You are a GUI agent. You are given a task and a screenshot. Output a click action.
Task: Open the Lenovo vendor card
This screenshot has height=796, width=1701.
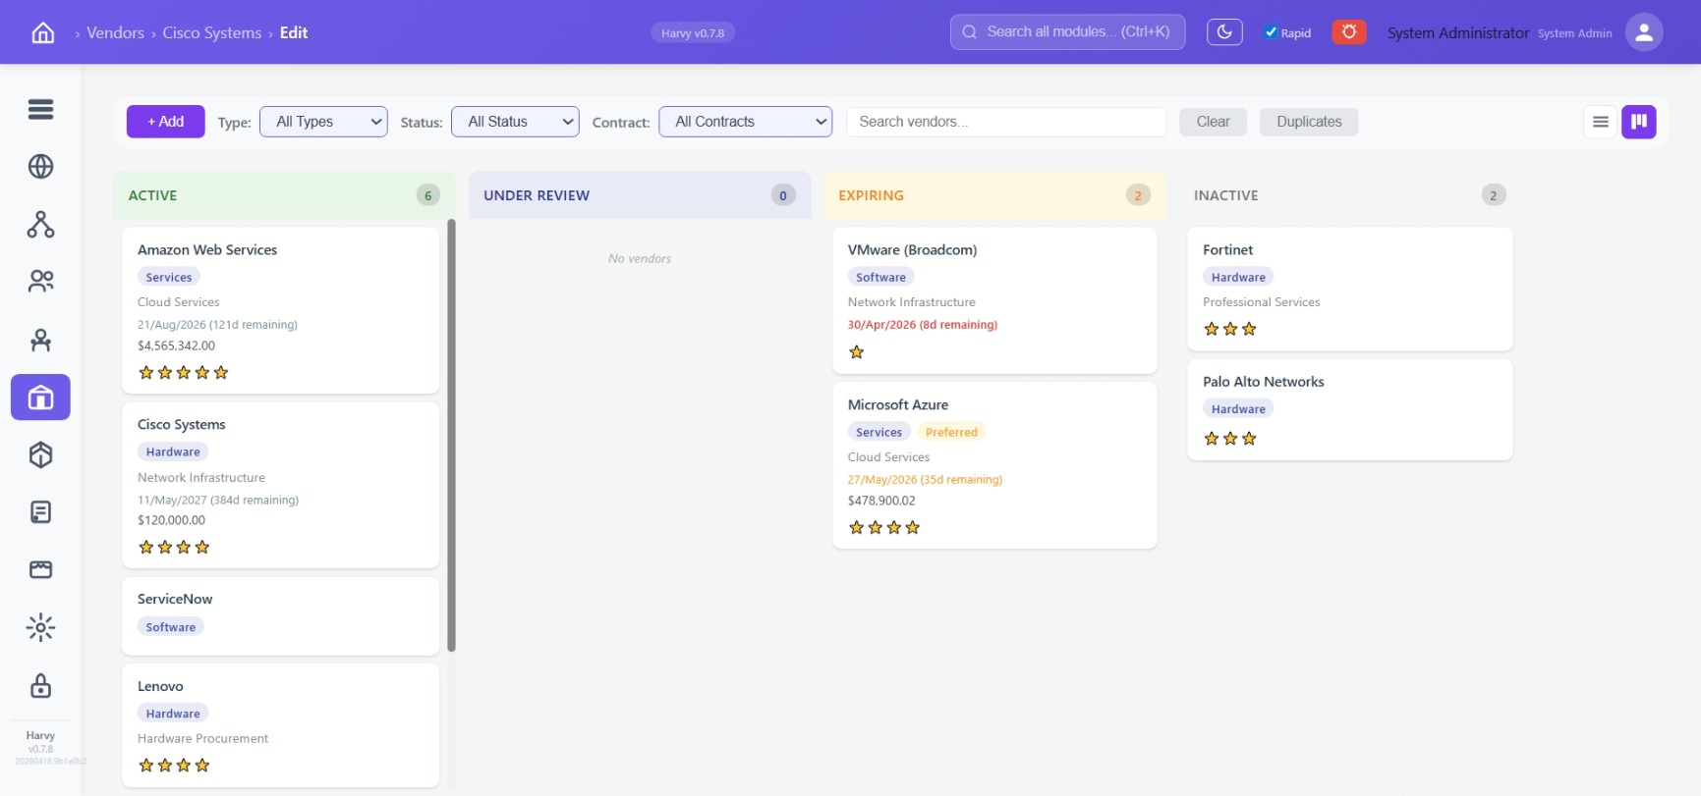[x=280, y=725]
